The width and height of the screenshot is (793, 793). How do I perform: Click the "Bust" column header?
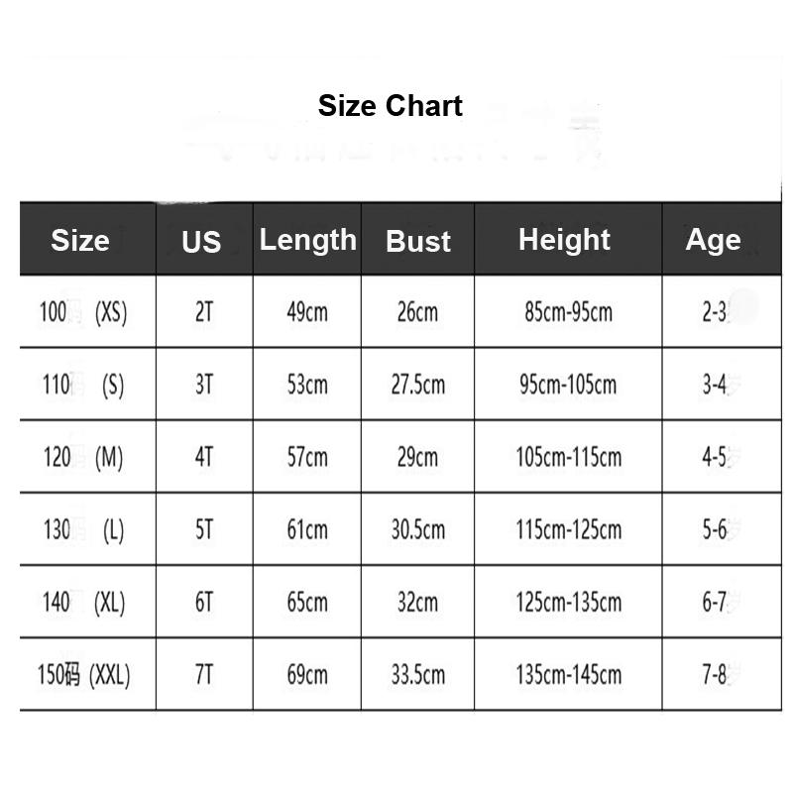418,241
